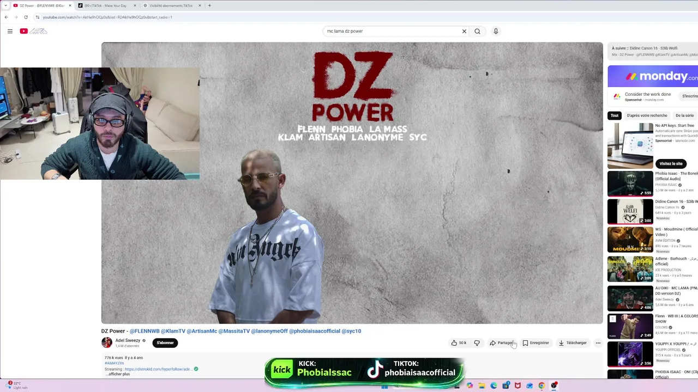Click Visitez le site ad button
The image size is (698, 392).
pyautogui.click(x=671, y=163)
